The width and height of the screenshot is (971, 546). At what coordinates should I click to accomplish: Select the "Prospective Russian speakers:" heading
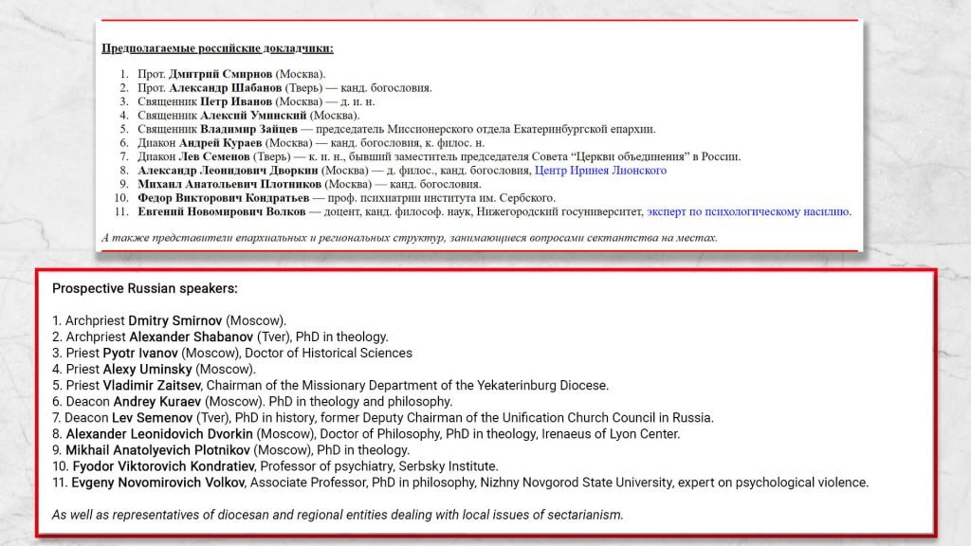144,287
